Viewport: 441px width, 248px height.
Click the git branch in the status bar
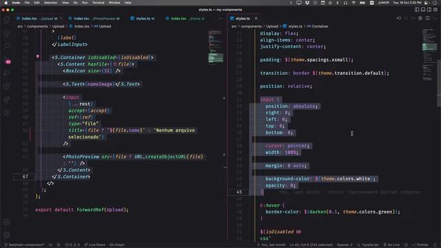[24, 245]
